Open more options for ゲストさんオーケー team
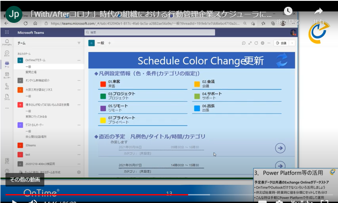Viewport: 338px width, 203px height. pyautogui.click(x=79, y=125)
